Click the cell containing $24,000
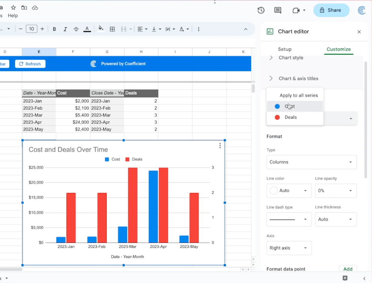The image size is (372, 283). [73, 122]
